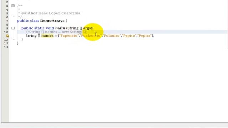Click the class name DemoArrays
Screen dimensions: 228x128
point(52,21)
